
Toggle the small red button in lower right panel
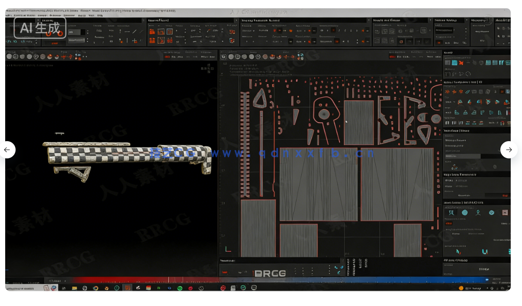(449, 224)
